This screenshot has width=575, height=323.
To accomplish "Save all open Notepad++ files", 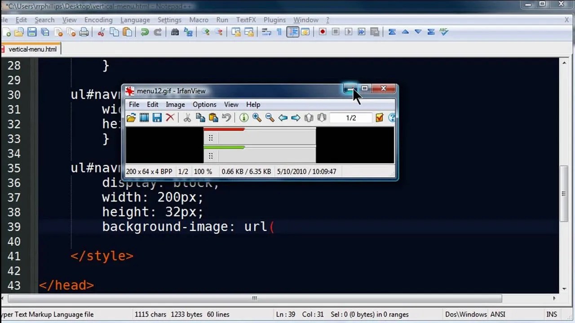I will click(x=45, y=32).
